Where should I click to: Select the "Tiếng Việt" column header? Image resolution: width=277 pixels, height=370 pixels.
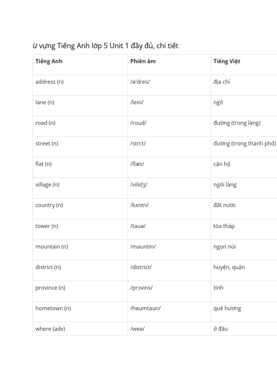(x=227, y=61)
